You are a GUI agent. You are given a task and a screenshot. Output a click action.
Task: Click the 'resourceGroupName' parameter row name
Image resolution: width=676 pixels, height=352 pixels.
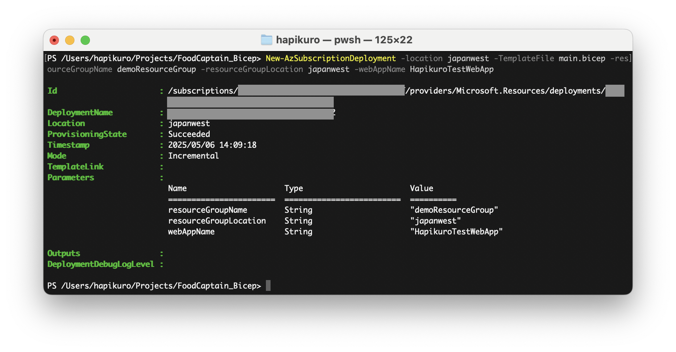point(208,210)
